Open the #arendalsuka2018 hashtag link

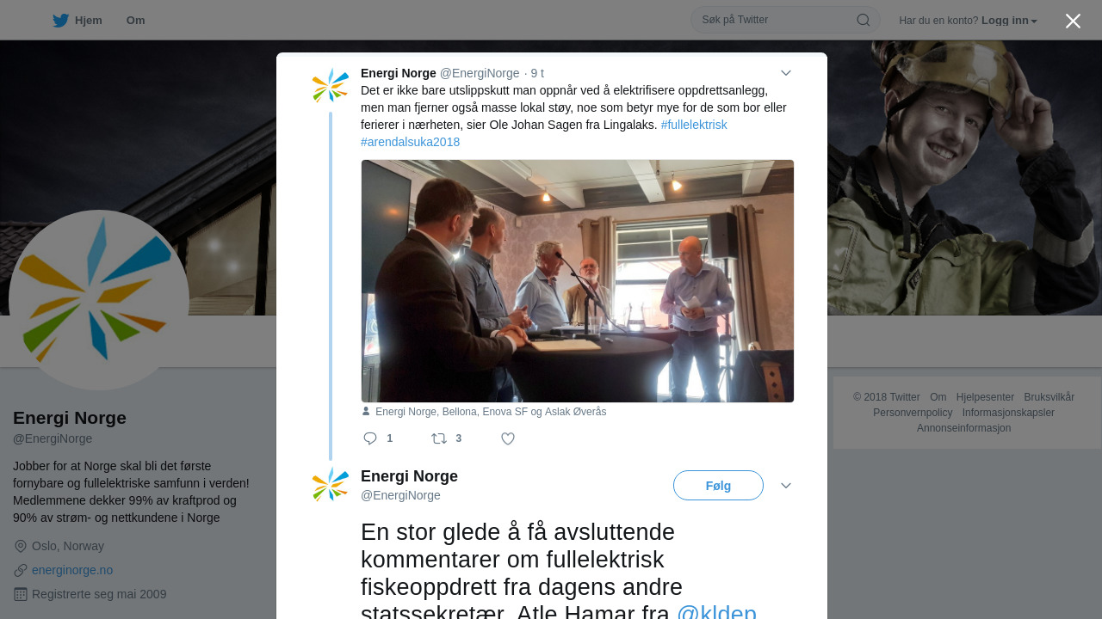click(411, 142)
